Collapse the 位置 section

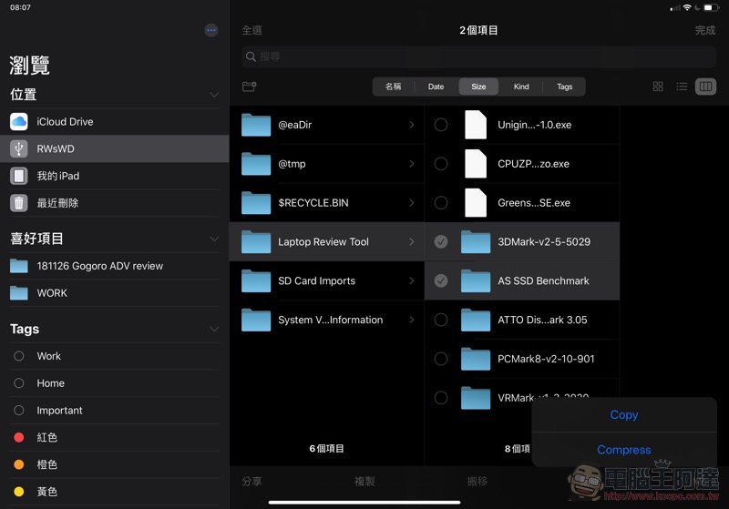coord(214,95)
